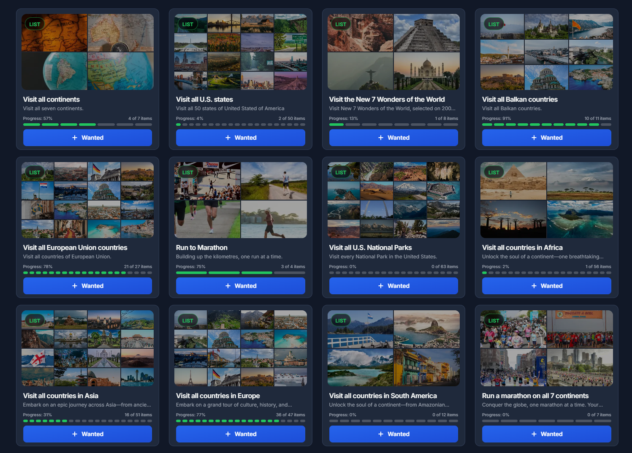Screen dimensions: 632x453
Task: Open Visit all countries in Asia title
Action: point(60,396)
